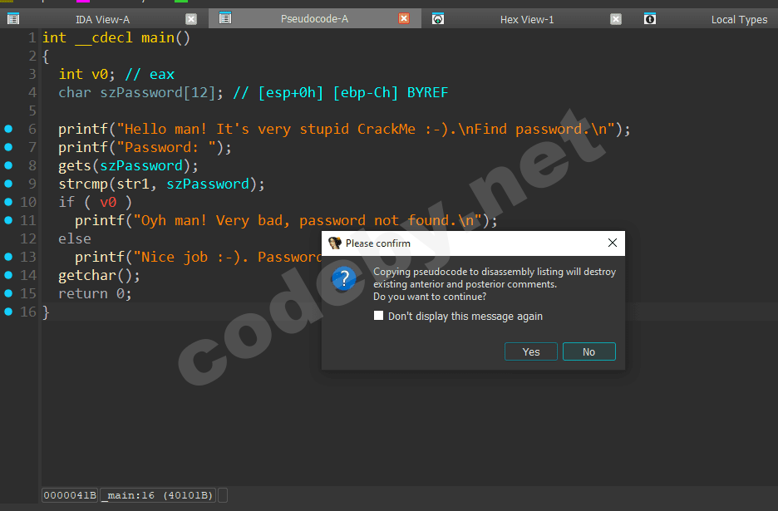Viewport: 778px width, 511px height.
Task: Click the "// eax" comment on line 3
Action: (x=150, y=75)
